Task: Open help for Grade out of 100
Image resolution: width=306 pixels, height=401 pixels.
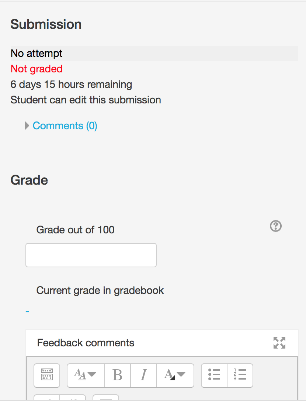Action: click(x=276, y=226)
